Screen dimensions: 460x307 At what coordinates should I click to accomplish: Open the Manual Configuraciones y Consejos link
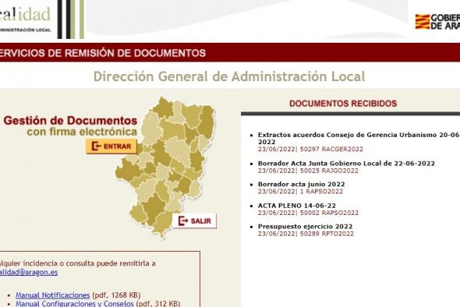pyautogui.click(x=75, y=303)
